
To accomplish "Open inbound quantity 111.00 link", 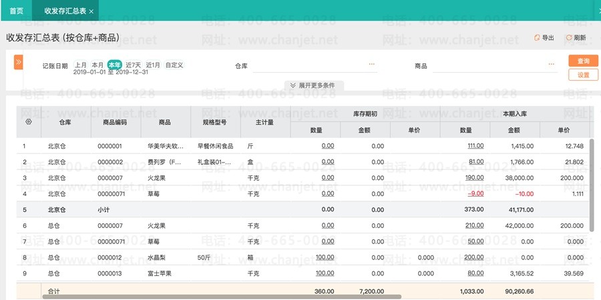I will [x=475, y=146].
